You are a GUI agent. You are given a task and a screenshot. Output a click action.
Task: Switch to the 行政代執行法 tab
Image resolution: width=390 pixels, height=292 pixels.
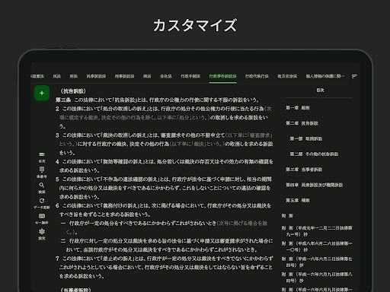point(257,76)
